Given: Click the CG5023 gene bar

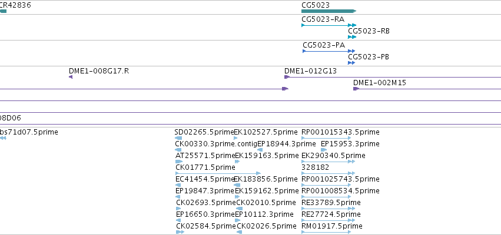Looking at the screenshot, I should click(x=329, y=11).
